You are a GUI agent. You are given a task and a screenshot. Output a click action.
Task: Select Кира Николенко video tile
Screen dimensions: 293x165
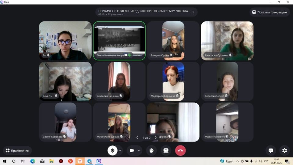coord(227,81)
